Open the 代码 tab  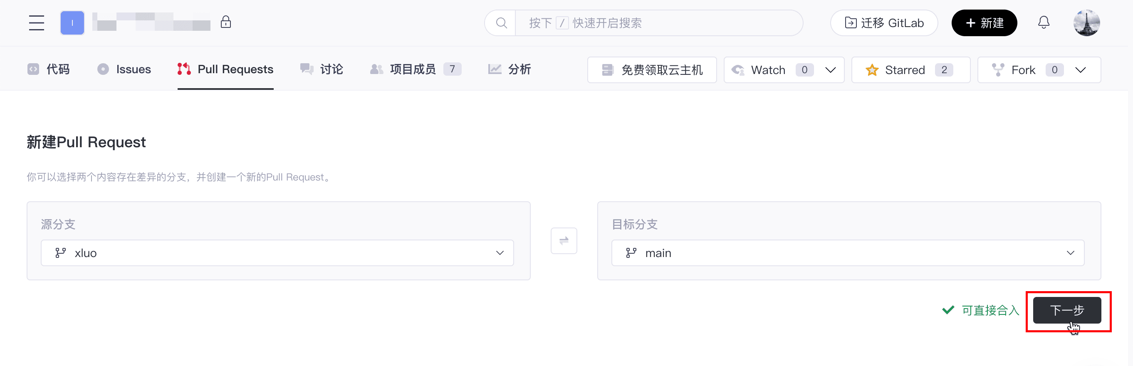(49, 69)
